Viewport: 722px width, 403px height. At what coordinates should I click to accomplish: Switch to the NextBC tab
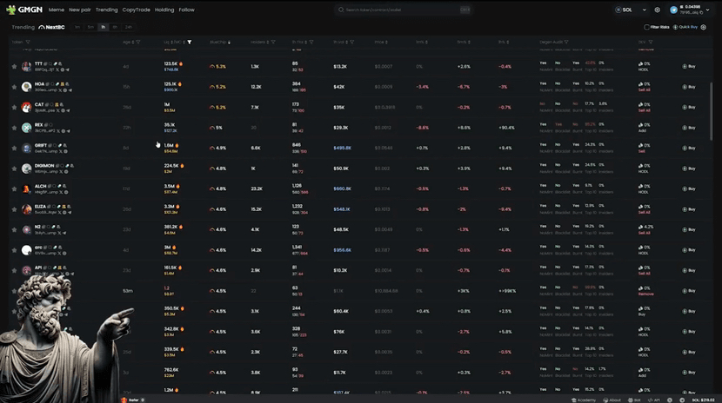point(51,27)
